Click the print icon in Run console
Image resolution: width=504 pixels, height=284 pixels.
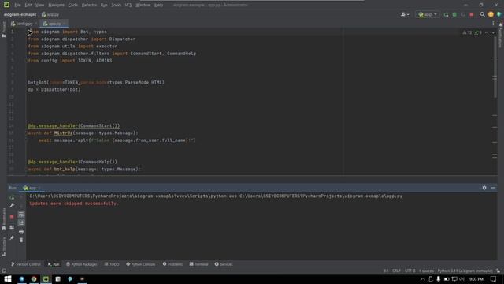point(21,231)
